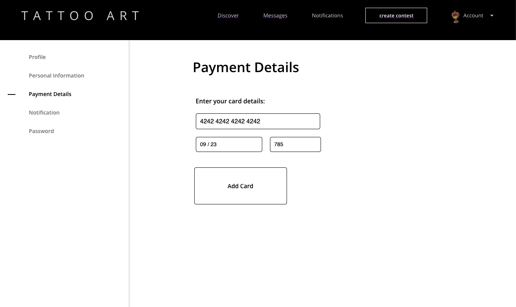Click the active dash marker beside Payment Details
The width and height of the screenshot is (516, 307).
coord(12,94)
